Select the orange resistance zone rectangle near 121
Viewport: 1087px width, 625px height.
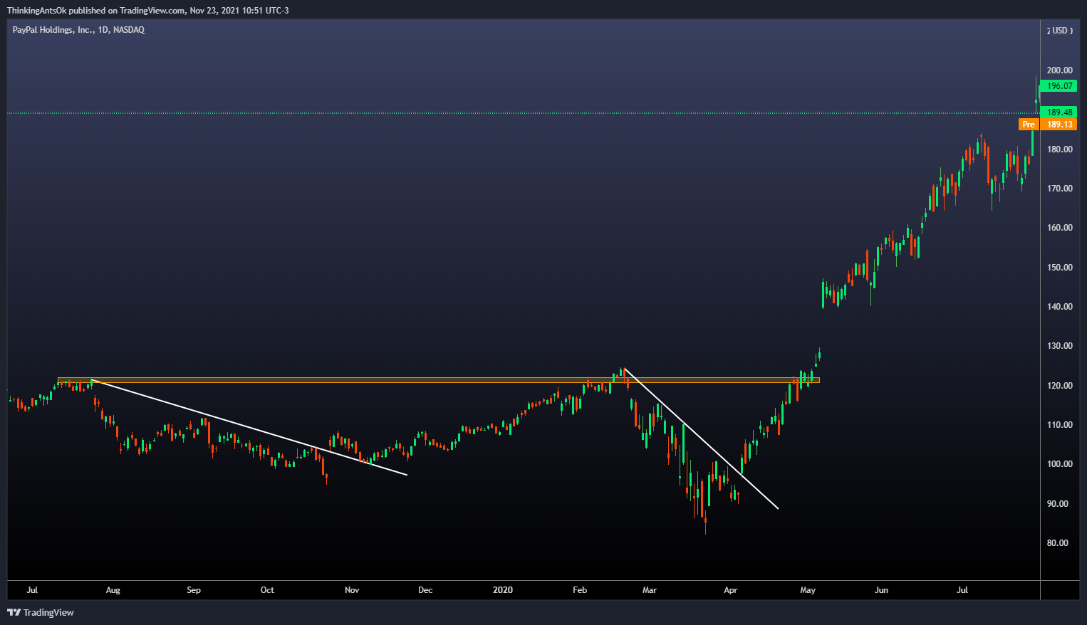[x=438, y=380]
